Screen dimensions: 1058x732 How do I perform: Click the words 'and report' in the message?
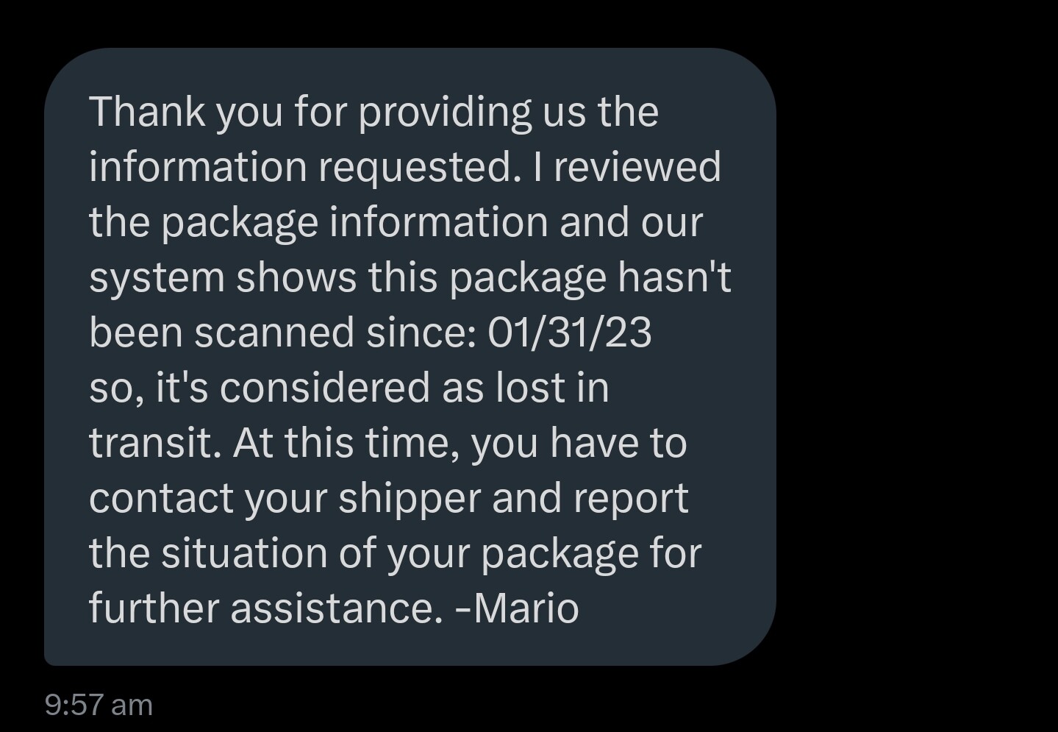pos(590,500)
